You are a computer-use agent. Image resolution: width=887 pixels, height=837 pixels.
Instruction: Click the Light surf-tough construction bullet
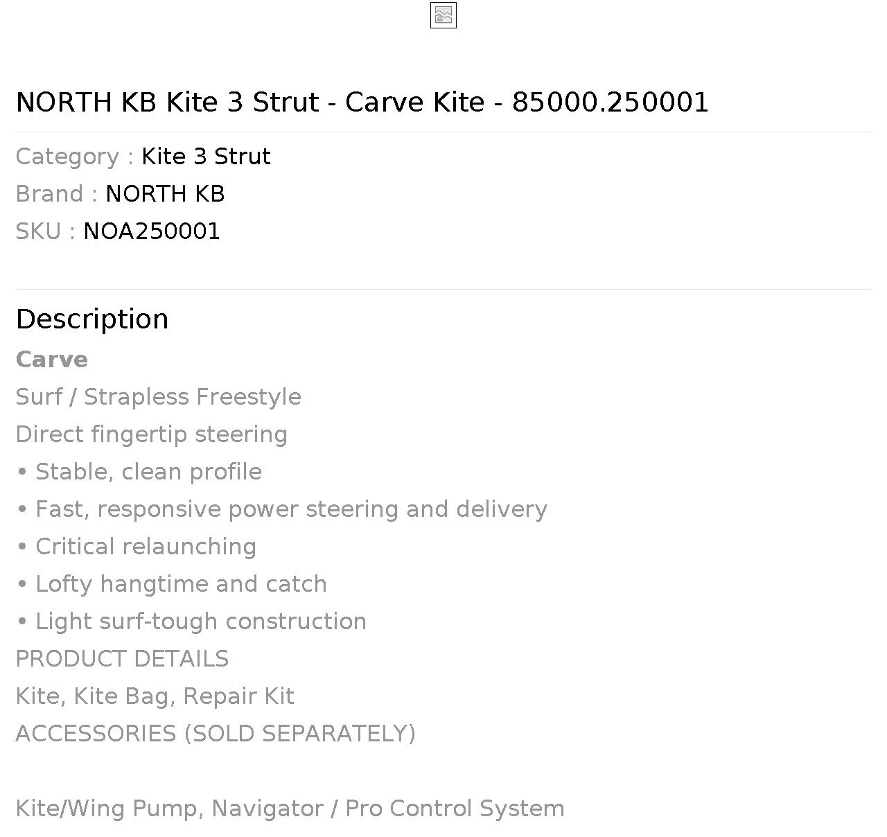191,622
